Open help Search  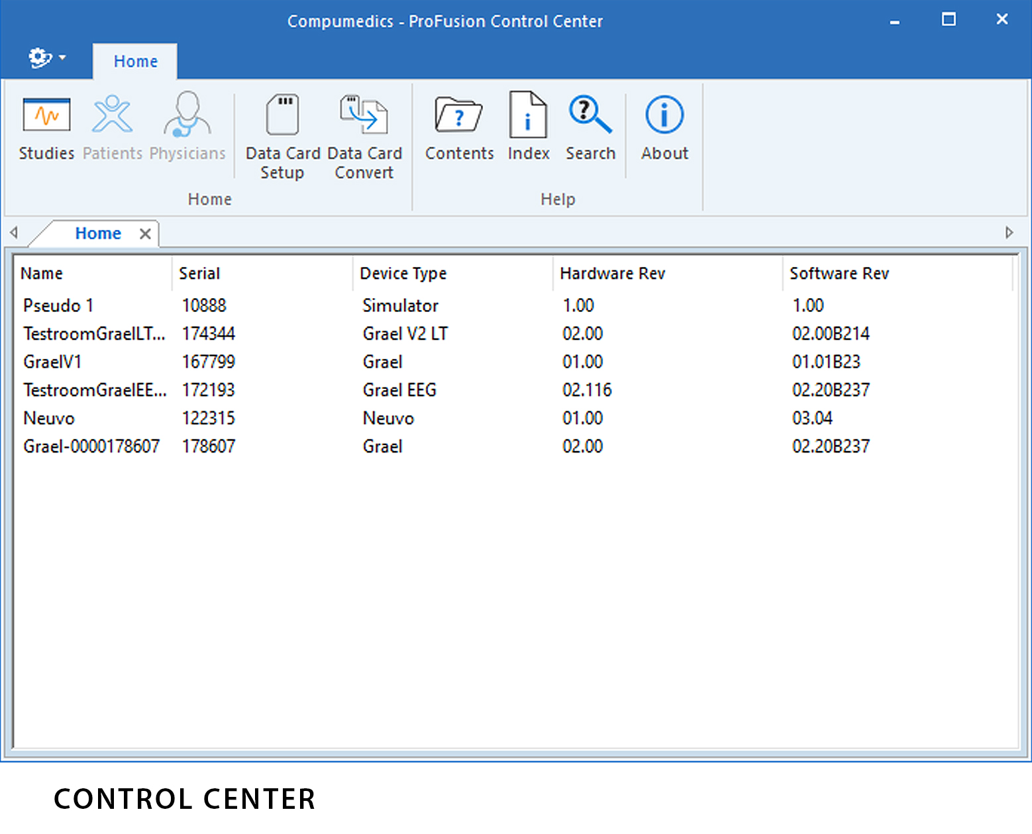589,127
